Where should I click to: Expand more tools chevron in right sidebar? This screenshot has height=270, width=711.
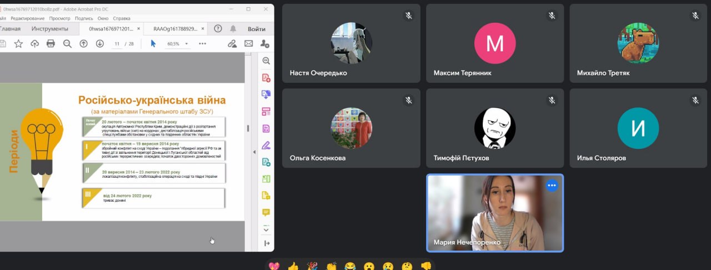[266, 229]
